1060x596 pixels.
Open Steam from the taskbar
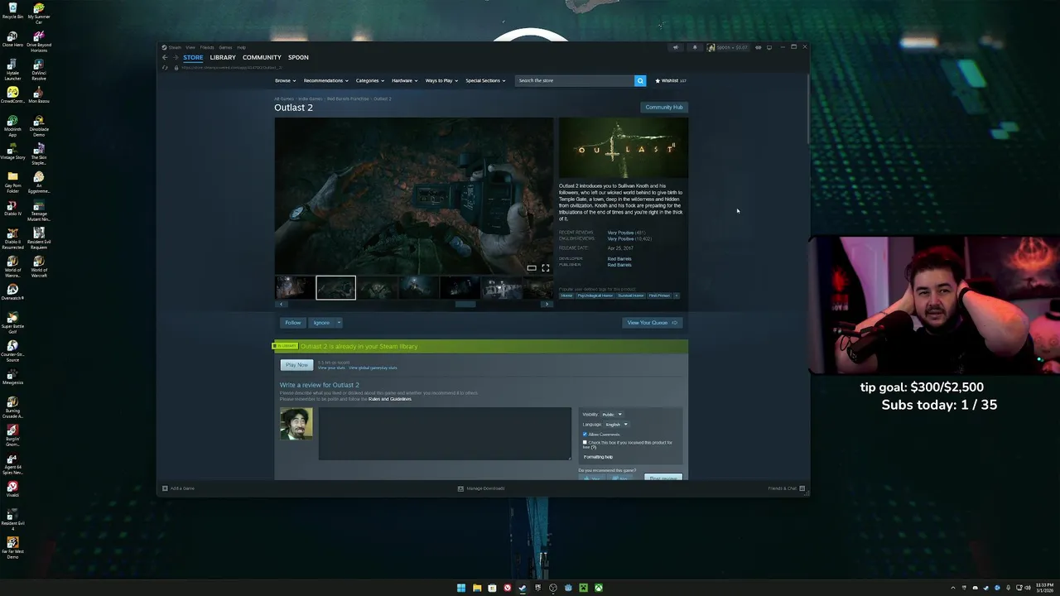[523, 588]
